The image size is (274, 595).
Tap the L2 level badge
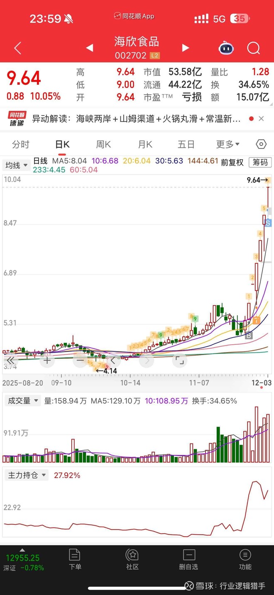[x=155, y=55]
